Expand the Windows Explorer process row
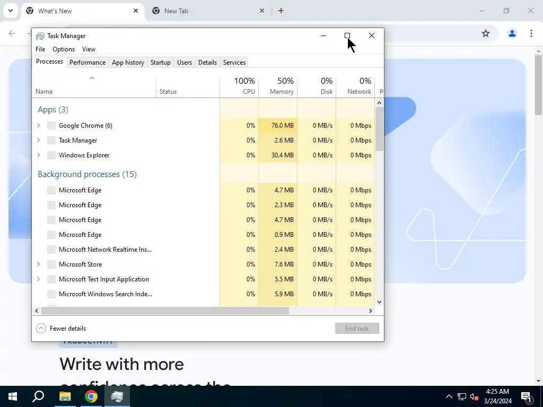The height and width of the screenshot is (407, 543). (38, 155)
